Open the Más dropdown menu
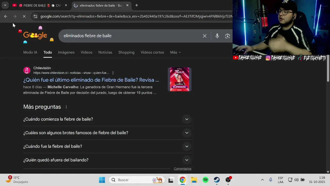The height and width of the screenshot is (186, 330). pos(175,52)
